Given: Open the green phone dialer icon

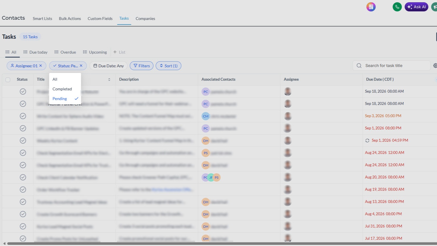Looking at the screenshot, I should click(397, 7).
